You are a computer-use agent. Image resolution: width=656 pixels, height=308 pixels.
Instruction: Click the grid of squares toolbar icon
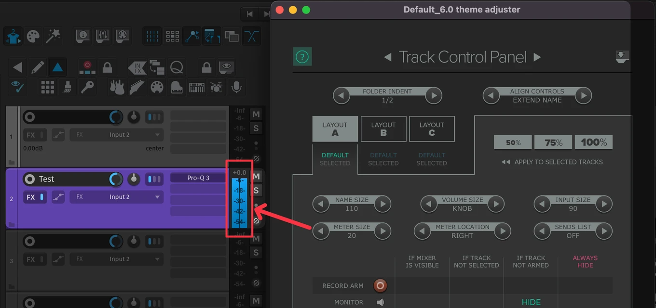[x=172, y=36]
